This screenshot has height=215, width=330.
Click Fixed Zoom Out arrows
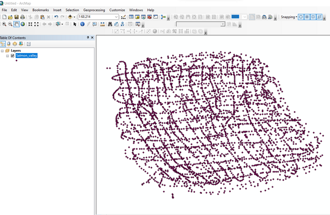click(36, 24)
